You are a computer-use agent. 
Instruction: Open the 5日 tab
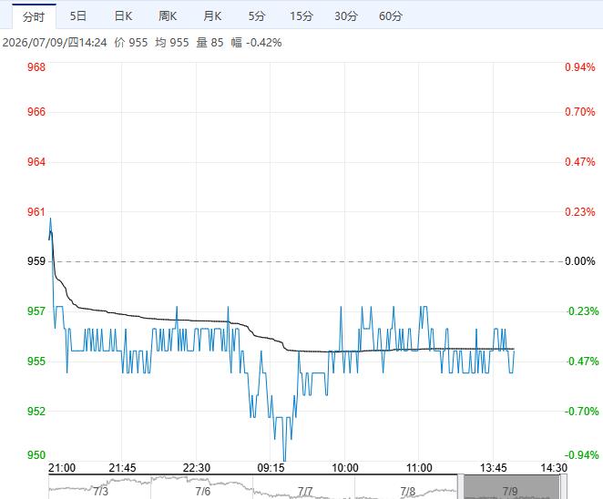click(x=78, y=16)
